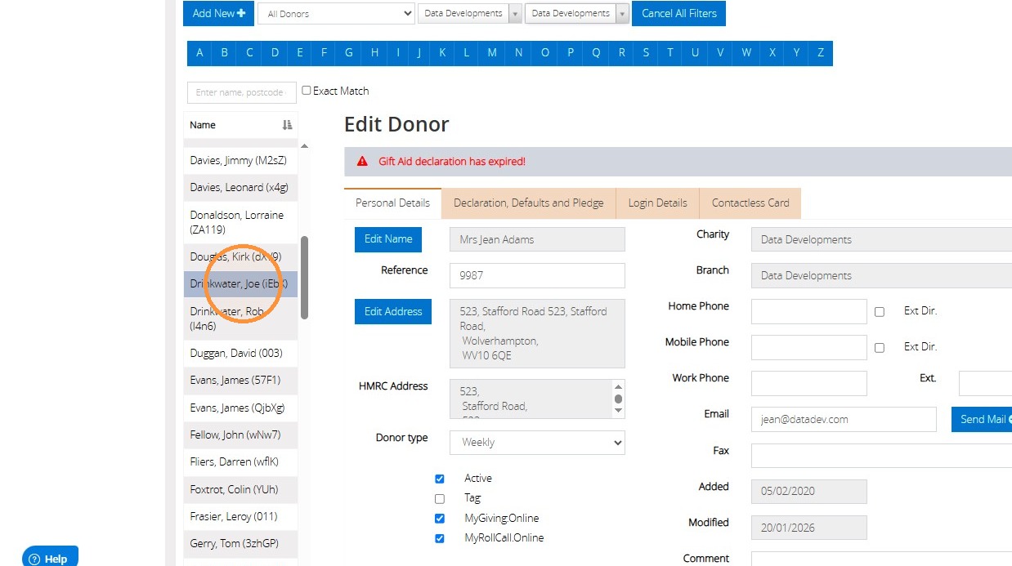
Task: Click the Ext. input field
Action: [985, 383]
